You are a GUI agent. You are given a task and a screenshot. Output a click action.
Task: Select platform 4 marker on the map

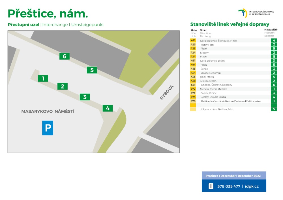[x=108, y=108]
